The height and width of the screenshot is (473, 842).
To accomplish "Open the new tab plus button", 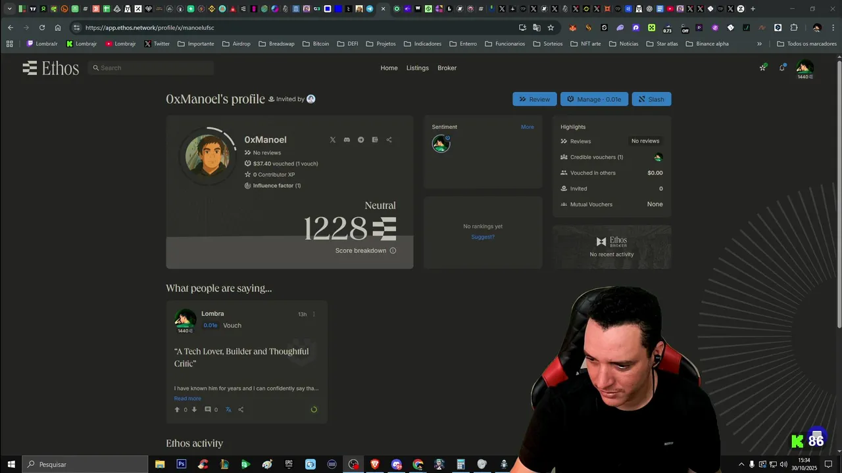I will [753, 9].
